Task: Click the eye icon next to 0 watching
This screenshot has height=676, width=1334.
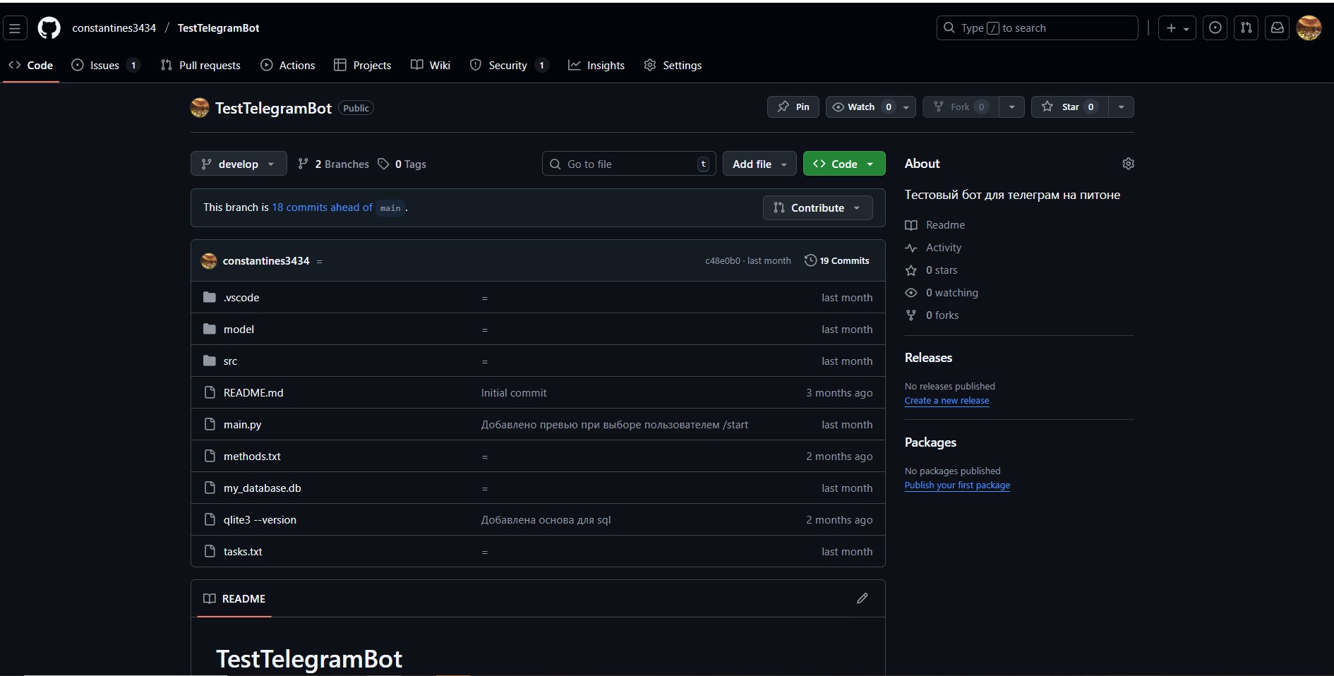Action: point(911,293)
